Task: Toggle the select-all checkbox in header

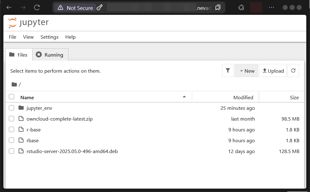Action: [x=11, y=97]
